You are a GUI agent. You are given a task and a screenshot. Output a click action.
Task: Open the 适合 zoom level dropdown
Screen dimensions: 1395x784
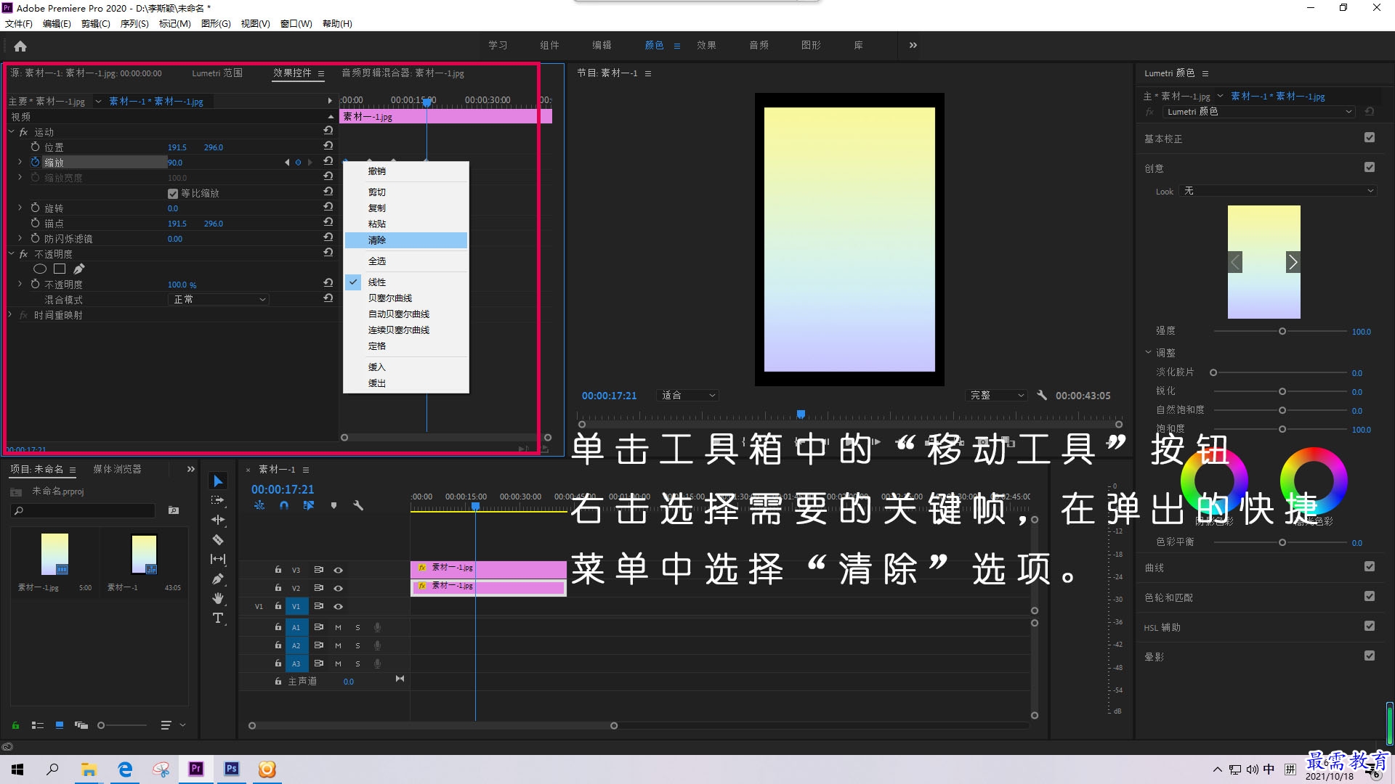687,396
